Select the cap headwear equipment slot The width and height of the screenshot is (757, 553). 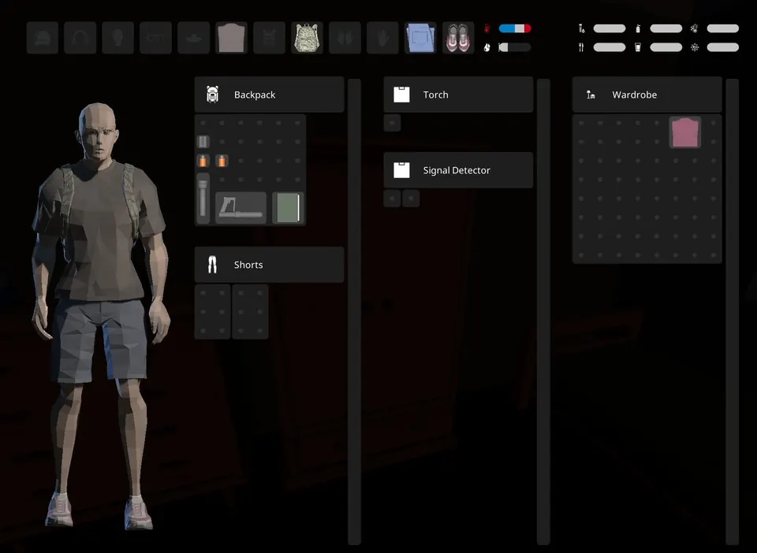click(x=43, y=38)
